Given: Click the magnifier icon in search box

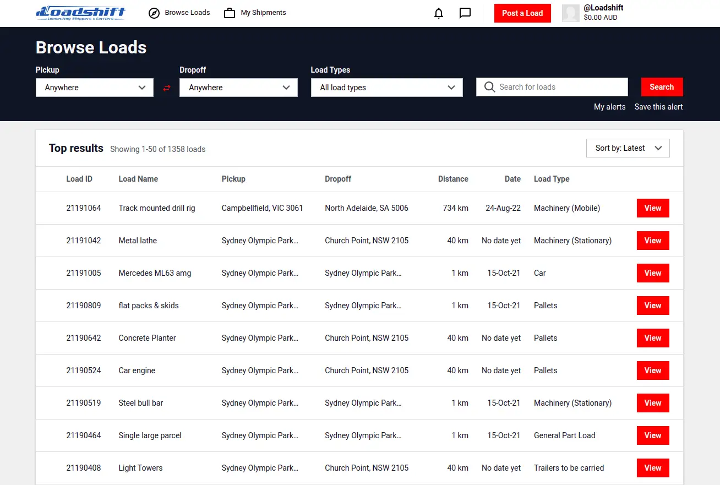Looking at the screenshot, I should [x=489, y=87].
